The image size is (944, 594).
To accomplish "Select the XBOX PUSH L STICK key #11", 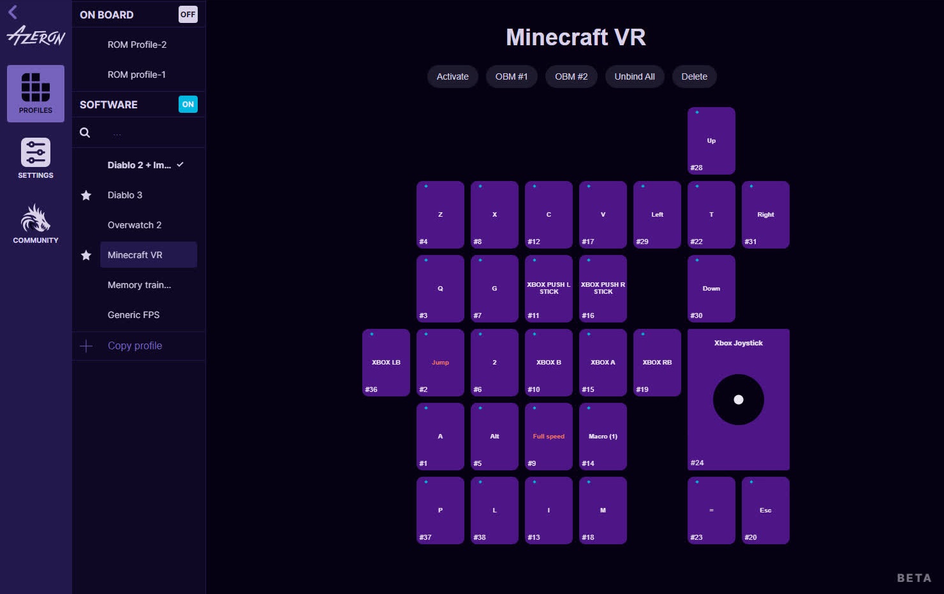I will [x=549, y=289].
